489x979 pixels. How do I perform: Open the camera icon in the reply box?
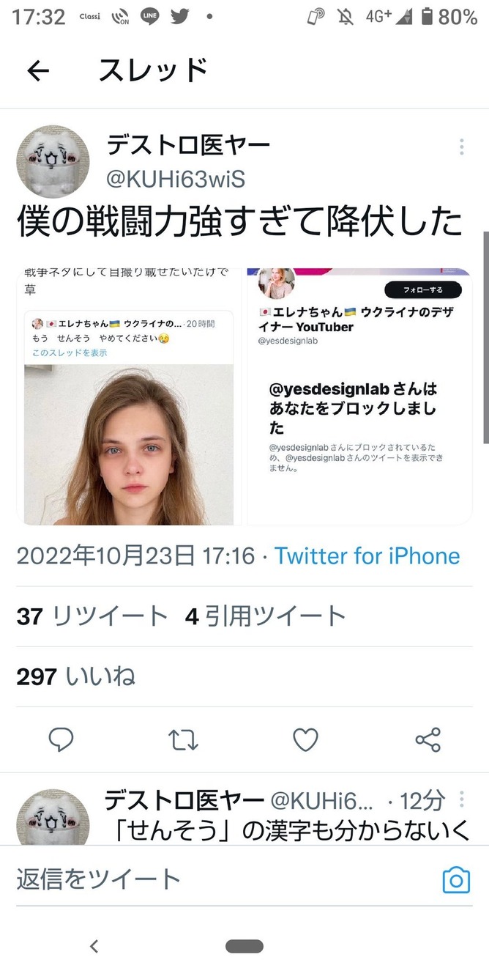point(456,880)
